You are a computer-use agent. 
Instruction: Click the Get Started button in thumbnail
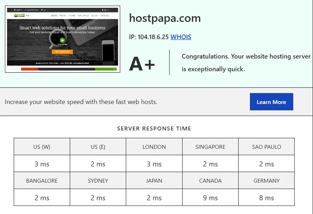[x=62, y=52]
